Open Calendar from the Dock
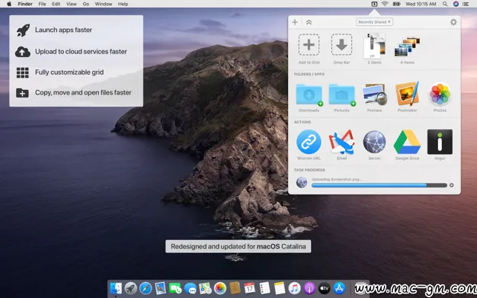This screenshot has height=298, width=477. (249, 288)
